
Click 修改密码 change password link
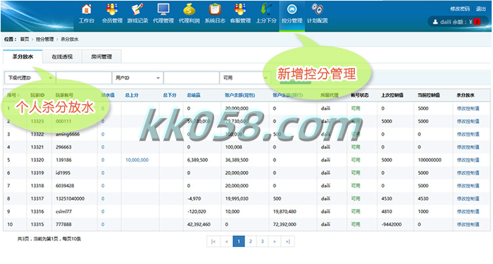click(460, 8)
